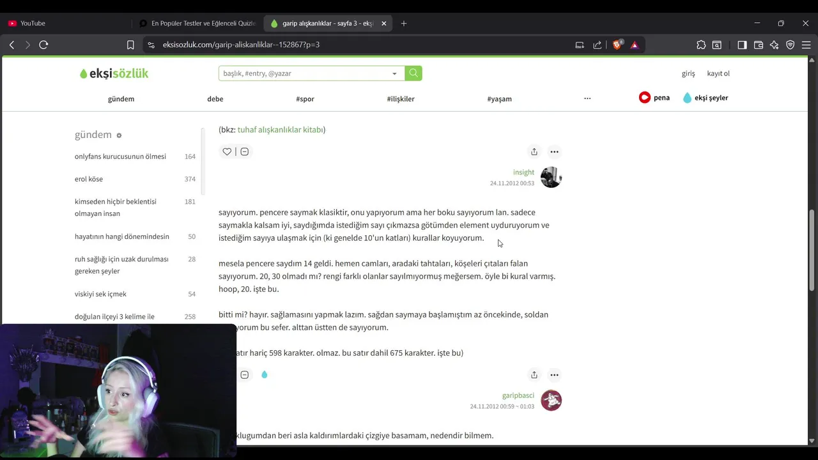Downvote the garipbasci entry with minus icon
The height and width of the screenshot is (460, 818).
[x=244, y=375]
